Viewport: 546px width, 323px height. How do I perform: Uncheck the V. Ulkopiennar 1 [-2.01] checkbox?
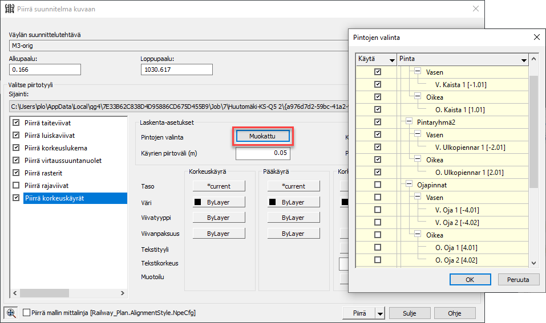378,147
